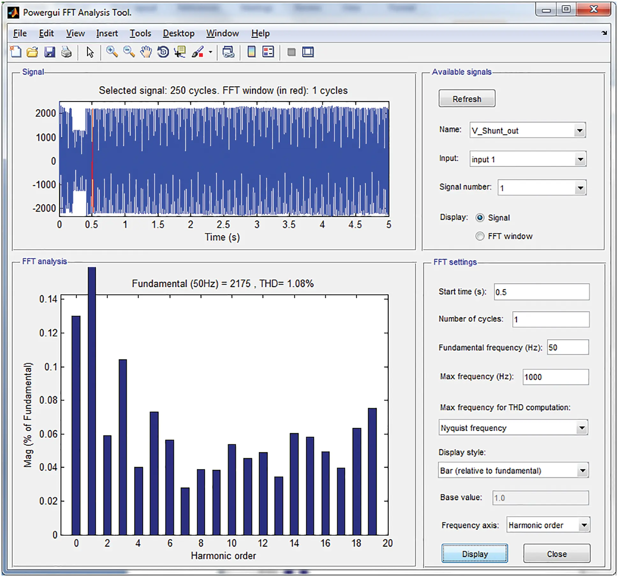
Task: Click the Show Plot Tools icon
Action: pos(308,52)
